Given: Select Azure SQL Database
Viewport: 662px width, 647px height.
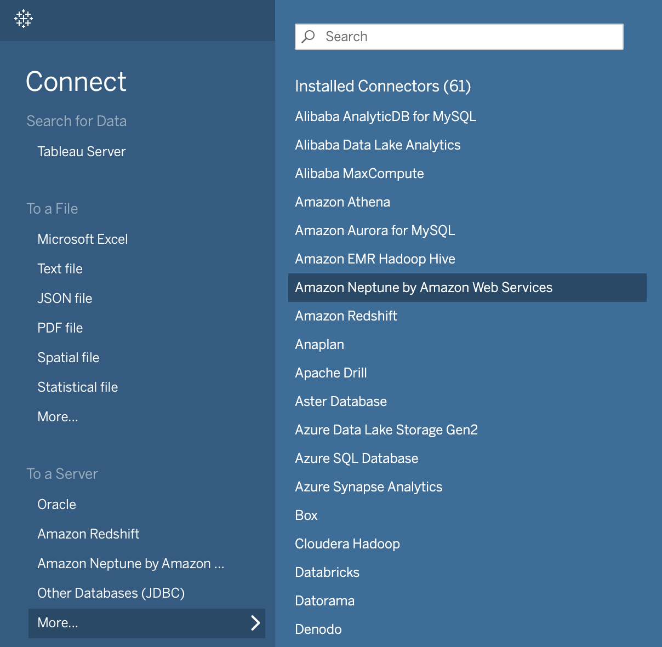Looking at the screenshot, I should point(357,459).
